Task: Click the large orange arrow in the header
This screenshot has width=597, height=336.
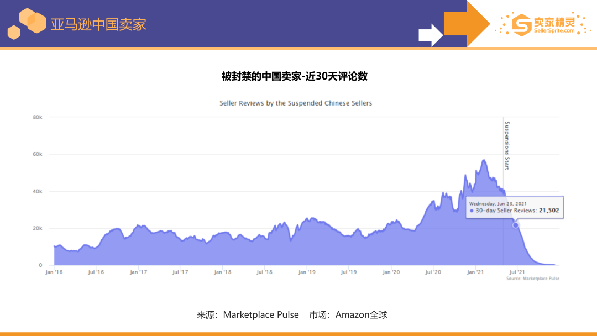Action: click(x=465, y=24)
